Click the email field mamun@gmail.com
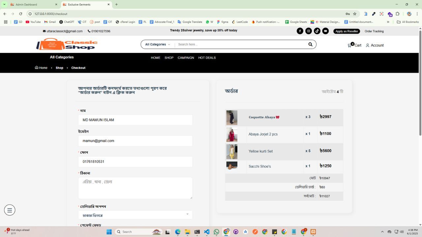The height and width of the screenshot is (237, 422). [135, 141]
